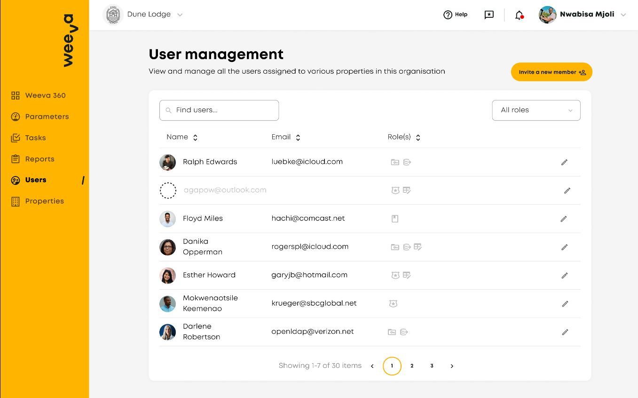Click edit pencil for Ralph Edwards
The height and width of the screenshot is (398, 638).
point(564,162)
